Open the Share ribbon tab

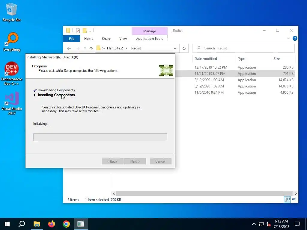tap(106, 39)
